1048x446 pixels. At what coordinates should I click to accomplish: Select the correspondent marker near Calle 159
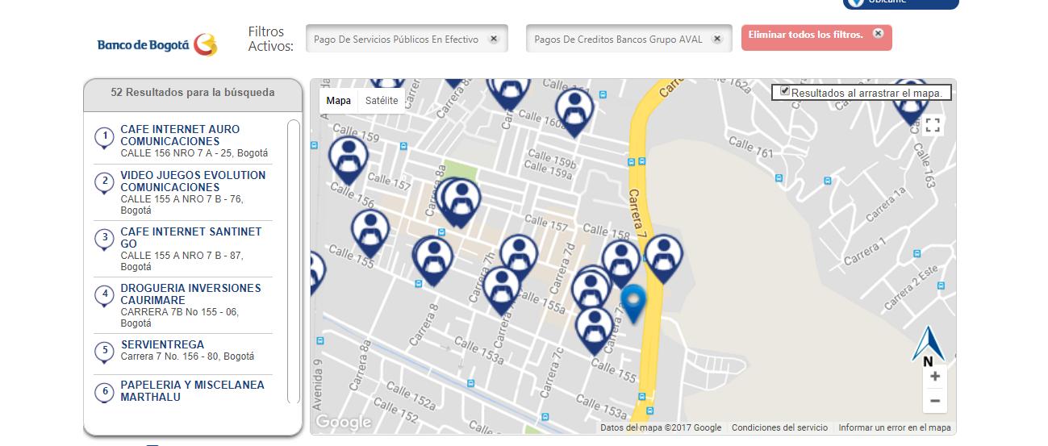349,160
